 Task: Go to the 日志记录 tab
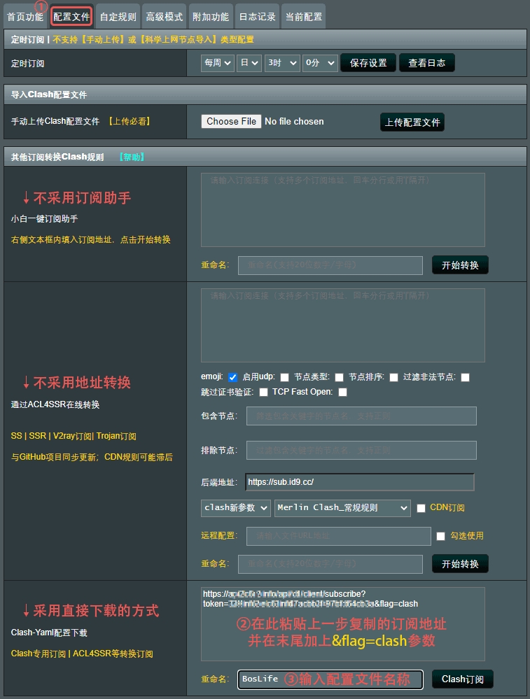coord(257,17)
